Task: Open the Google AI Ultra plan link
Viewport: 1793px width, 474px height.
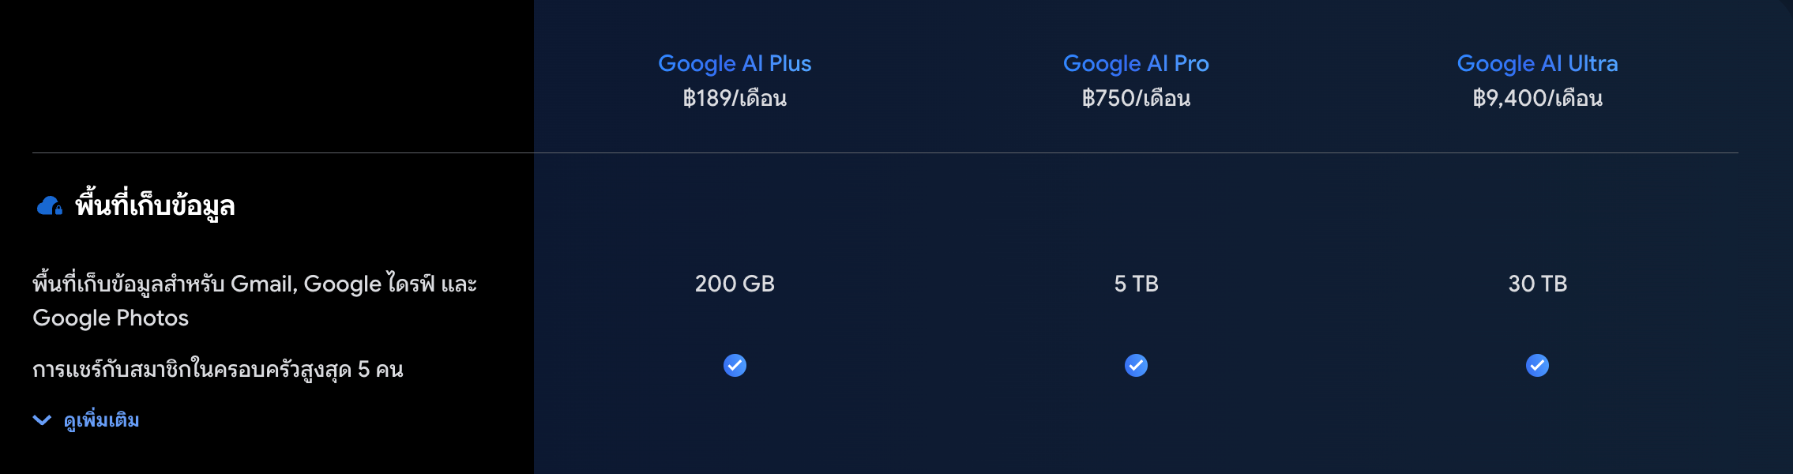Action: click(x=1537, y=63)
